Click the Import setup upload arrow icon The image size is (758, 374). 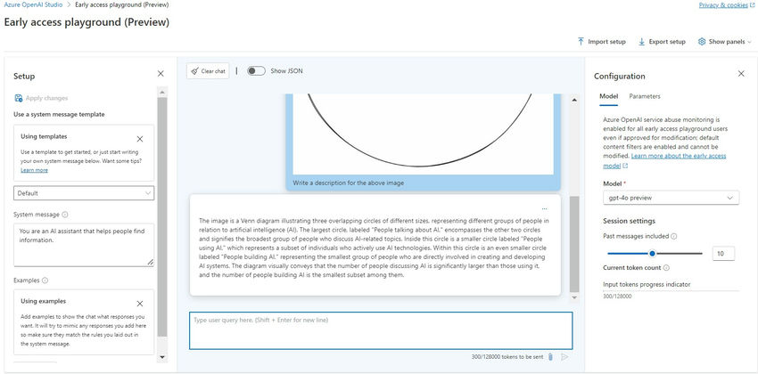pyautogui.click(x=581, y=42)
